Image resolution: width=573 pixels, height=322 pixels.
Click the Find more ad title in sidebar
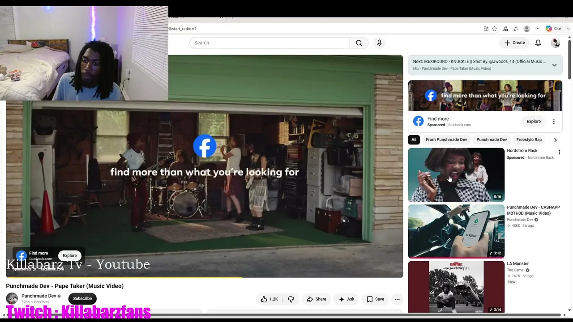pos(438,119)
